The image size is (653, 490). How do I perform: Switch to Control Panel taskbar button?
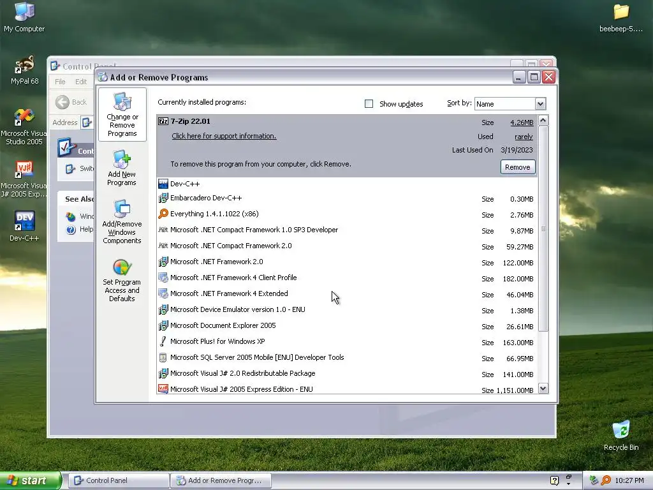tap(119, 480)
